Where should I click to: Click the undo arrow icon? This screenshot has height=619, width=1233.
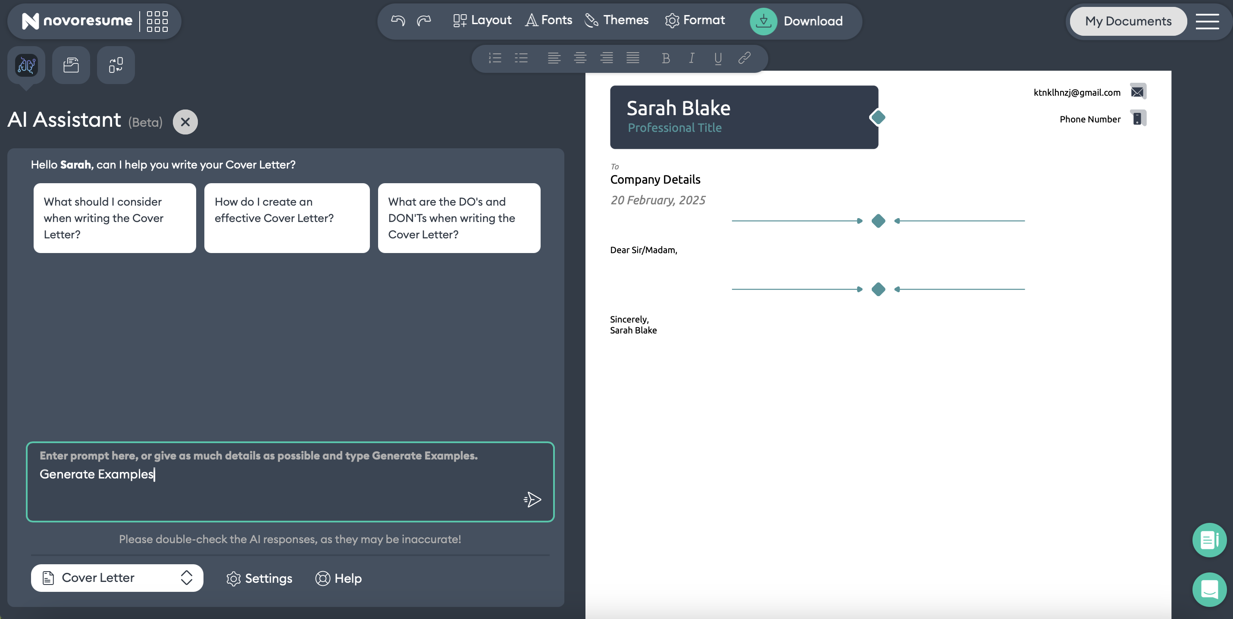398,21
